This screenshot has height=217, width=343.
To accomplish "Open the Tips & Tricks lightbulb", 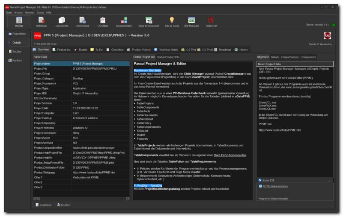I will click(x=172, y=22).
